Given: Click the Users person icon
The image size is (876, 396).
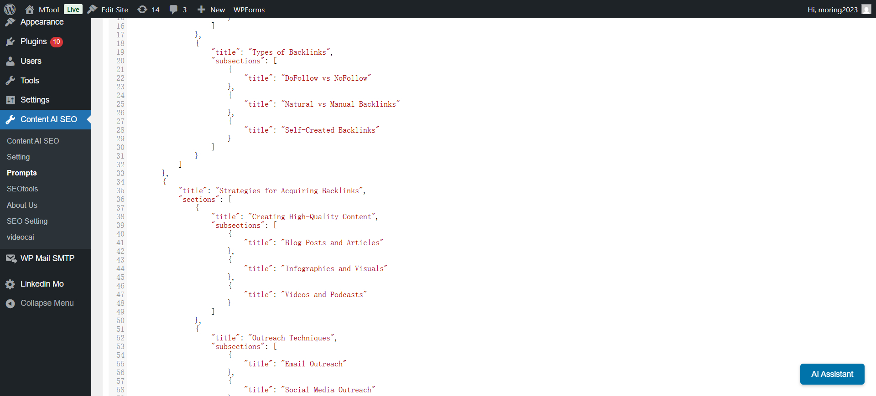Looking at the screenshot, I should pos(10,61).
